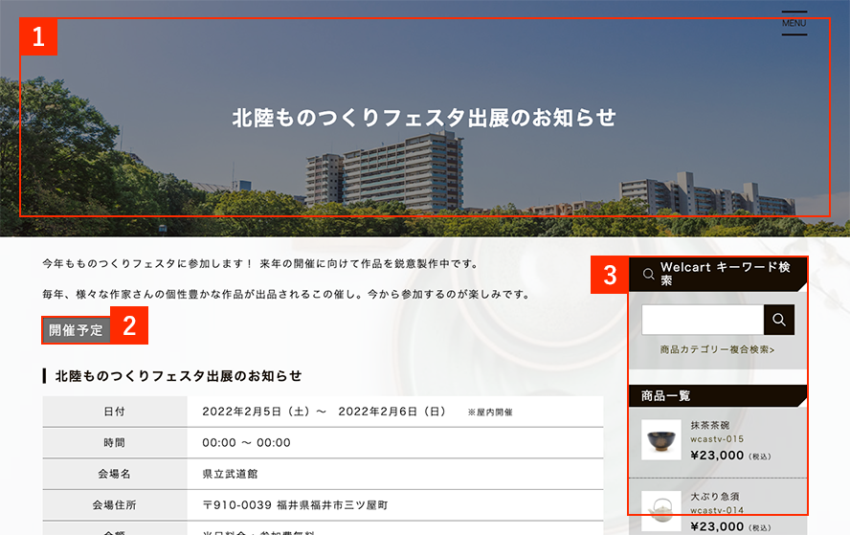The width and height of the screenshot is (850, 535).
Task: Click the 会場名 table header cell
Action: [x=115, y=474]
